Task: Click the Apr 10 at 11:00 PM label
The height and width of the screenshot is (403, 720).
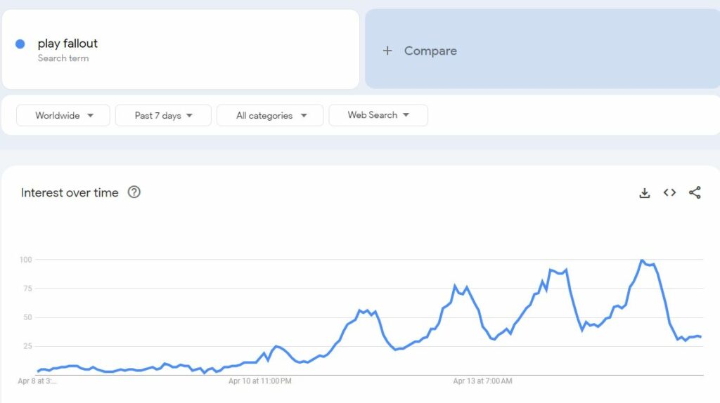Action: tap(260, 381)
